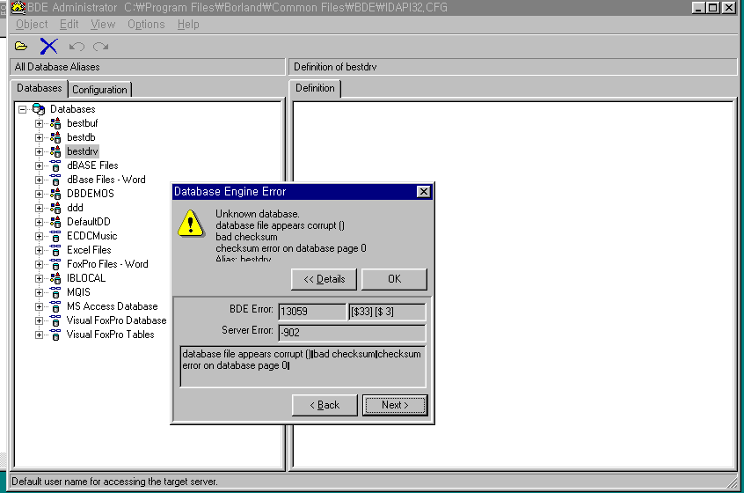Screen dimensions: 744x493
Task: Click the Visual FoxPro Tables icon
Action: 55,335
